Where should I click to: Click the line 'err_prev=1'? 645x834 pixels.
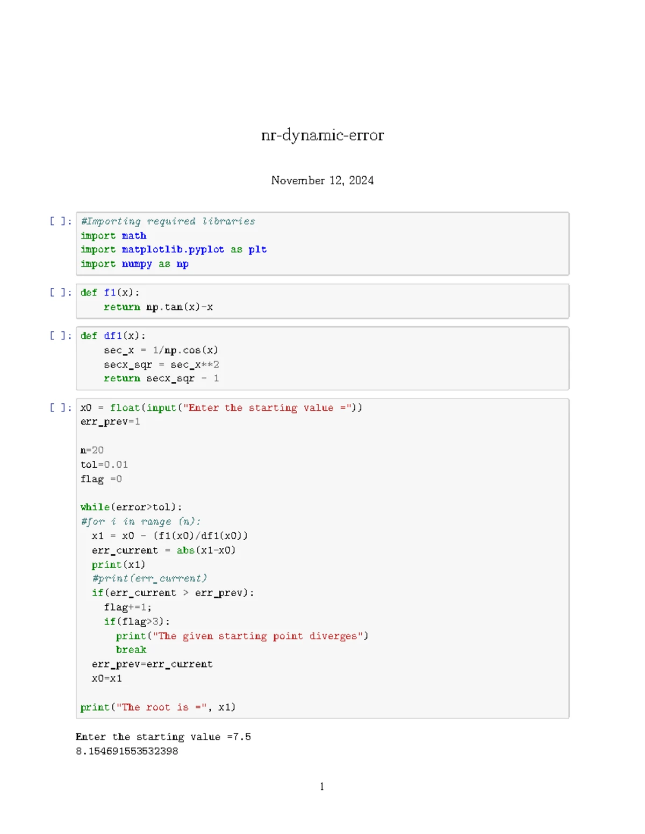point(110,422)
